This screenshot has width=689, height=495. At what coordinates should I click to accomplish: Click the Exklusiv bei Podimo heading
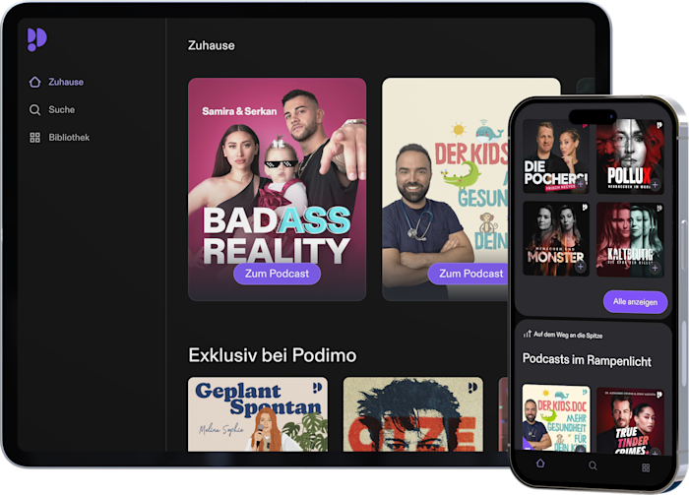(x=273, y=355)
